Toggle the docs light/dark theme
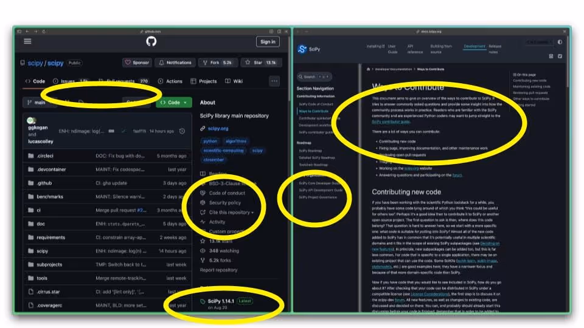 560,42
